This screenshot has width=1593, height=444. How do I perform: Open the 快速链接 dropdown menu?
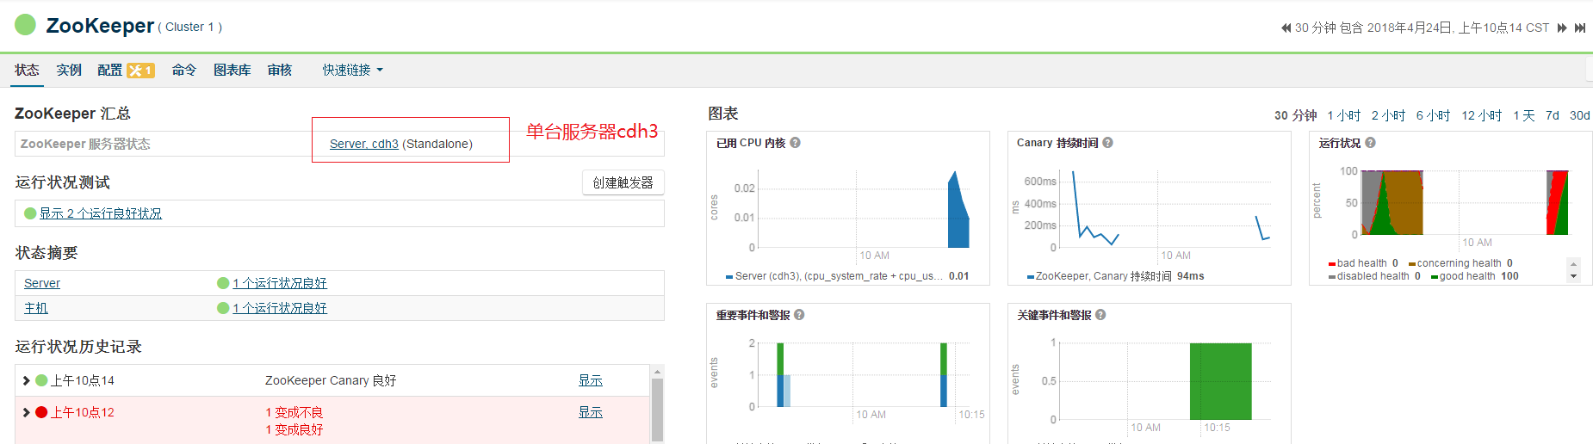click(x=353, y=71)
